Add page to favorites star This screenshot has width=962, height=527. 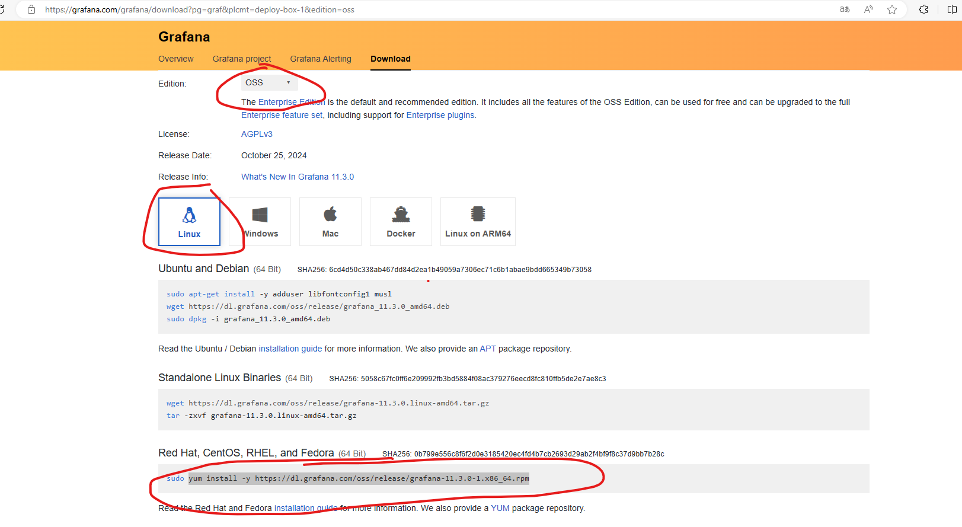pyautogui.click(x=892, y=9)
